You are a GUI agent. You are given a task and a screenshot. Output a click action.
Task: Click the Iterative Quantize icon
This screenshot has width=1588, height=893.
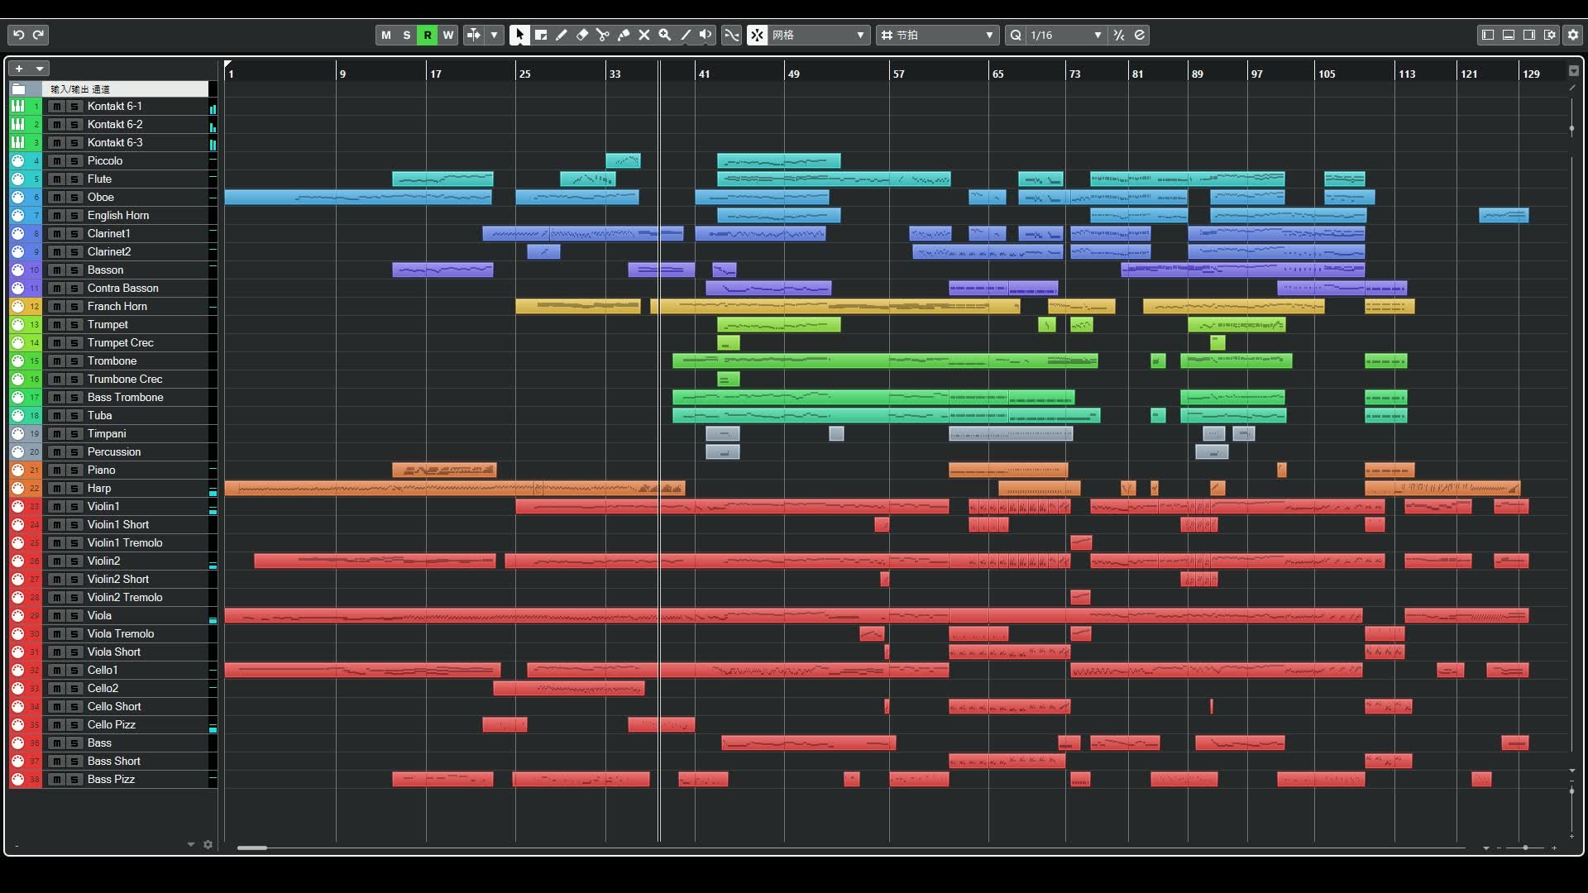coord(1119,35)
